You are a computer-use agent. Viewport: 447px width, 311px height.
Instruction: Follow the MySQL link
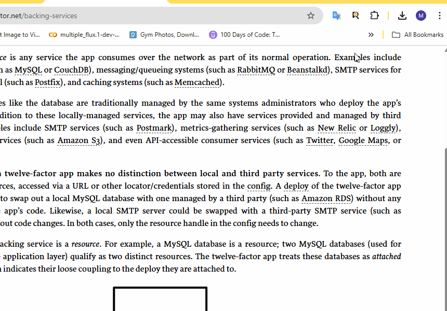[x=28, y=69]
